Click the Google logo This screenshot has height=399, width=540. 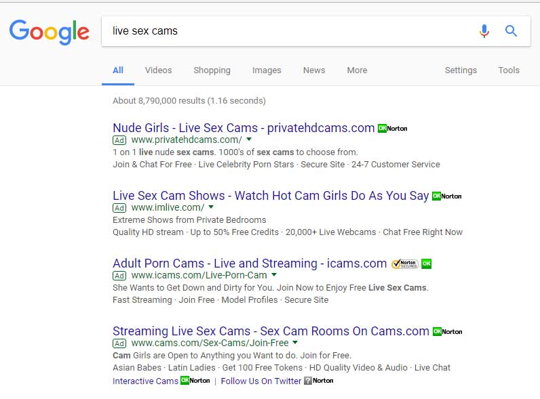tap(50, 32)
